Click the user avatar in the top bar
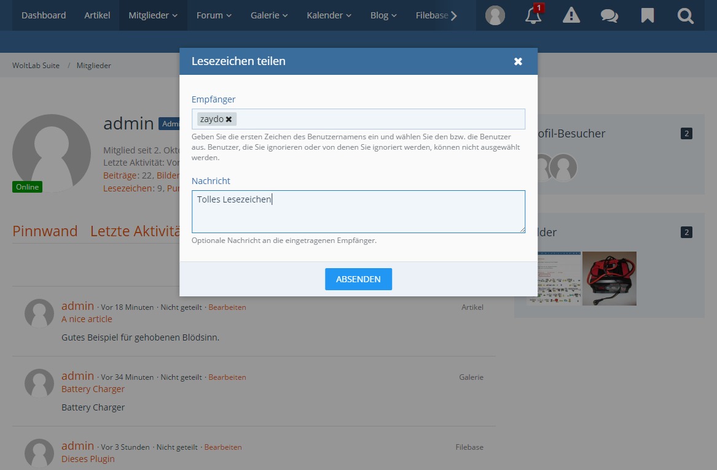The width and height of the screenshot is (717, 470). (x=495, y=15)
